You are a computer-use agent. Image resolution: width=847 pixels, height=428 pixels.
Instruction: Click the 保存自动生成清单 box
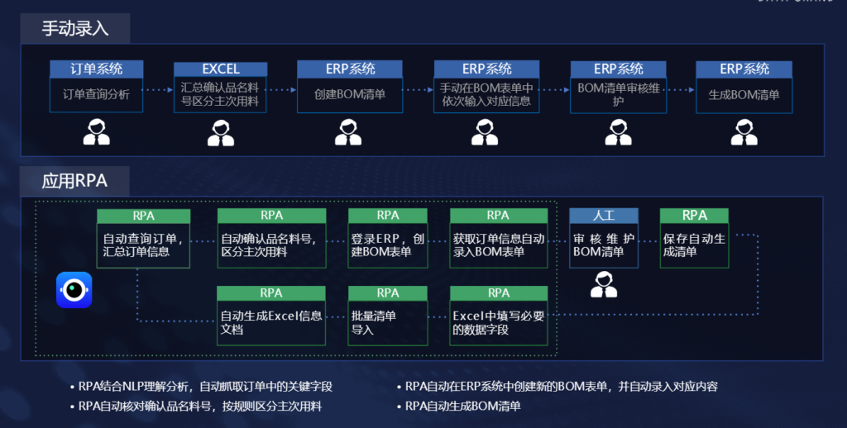click(694, 245)
